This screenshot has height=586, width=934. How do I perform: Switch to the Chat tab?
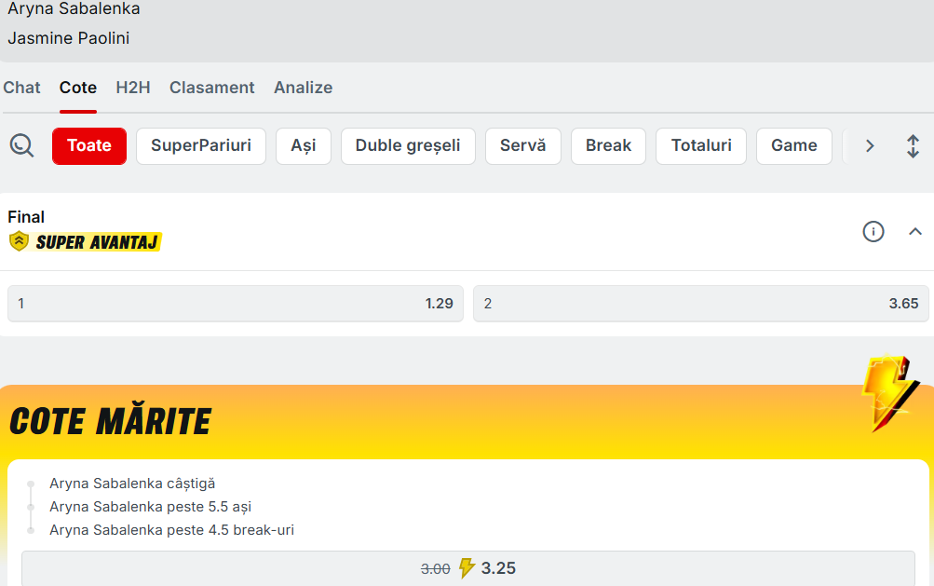point(21,88)
